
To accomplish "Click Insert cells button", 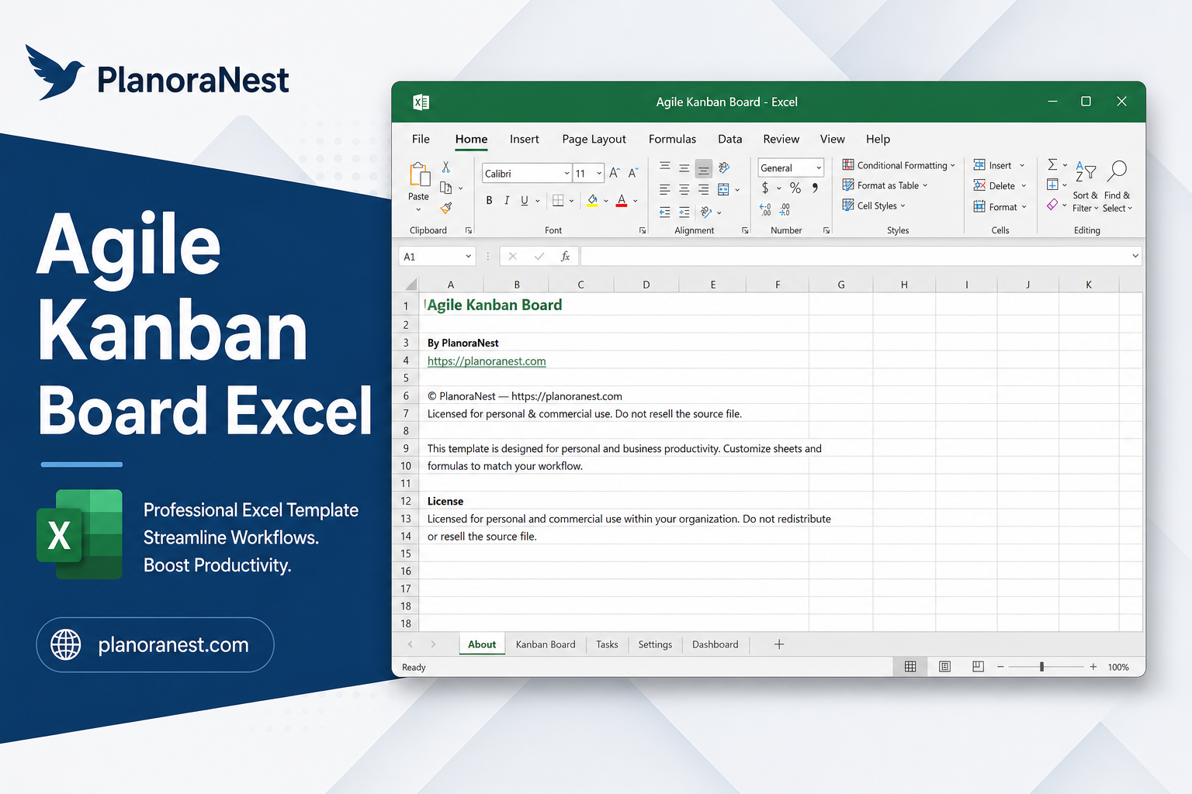I will tap(1000, 165).
